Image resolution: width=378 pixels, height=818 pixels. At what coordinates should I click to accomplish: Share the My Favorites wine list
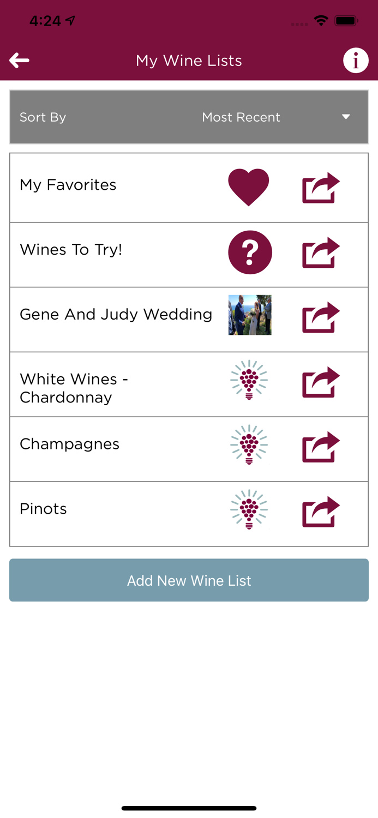pyautogui.click(x=321, y=187)
